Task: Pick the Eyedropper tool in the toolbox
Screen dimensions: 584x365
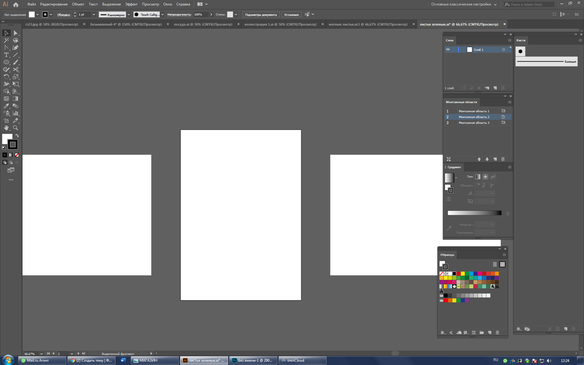Action: click(x=6, y=106)
